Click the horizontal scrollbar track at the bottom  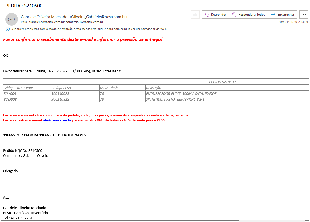pyautogui.click(x=272, y=221)
